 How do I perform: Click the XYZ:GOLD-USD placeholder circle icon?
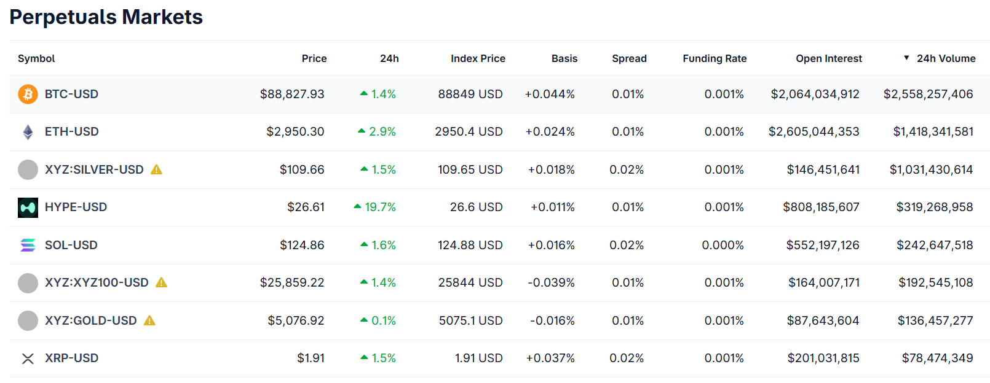[28, 320]
